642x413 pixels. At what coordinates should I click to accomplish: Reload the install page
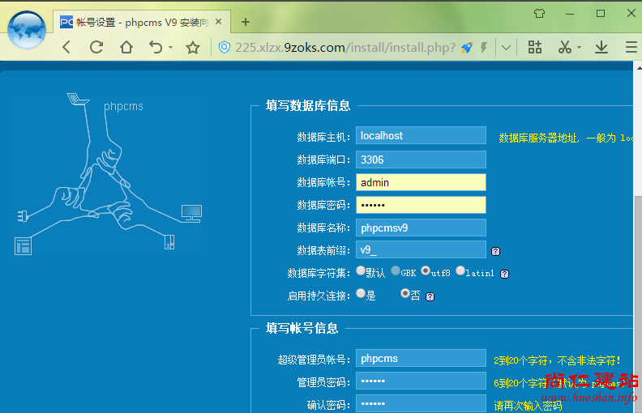[96, 47]
